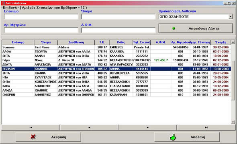Sort by Α.Φ.Μ. column header

pyautogui.click(x=161, y=42)
